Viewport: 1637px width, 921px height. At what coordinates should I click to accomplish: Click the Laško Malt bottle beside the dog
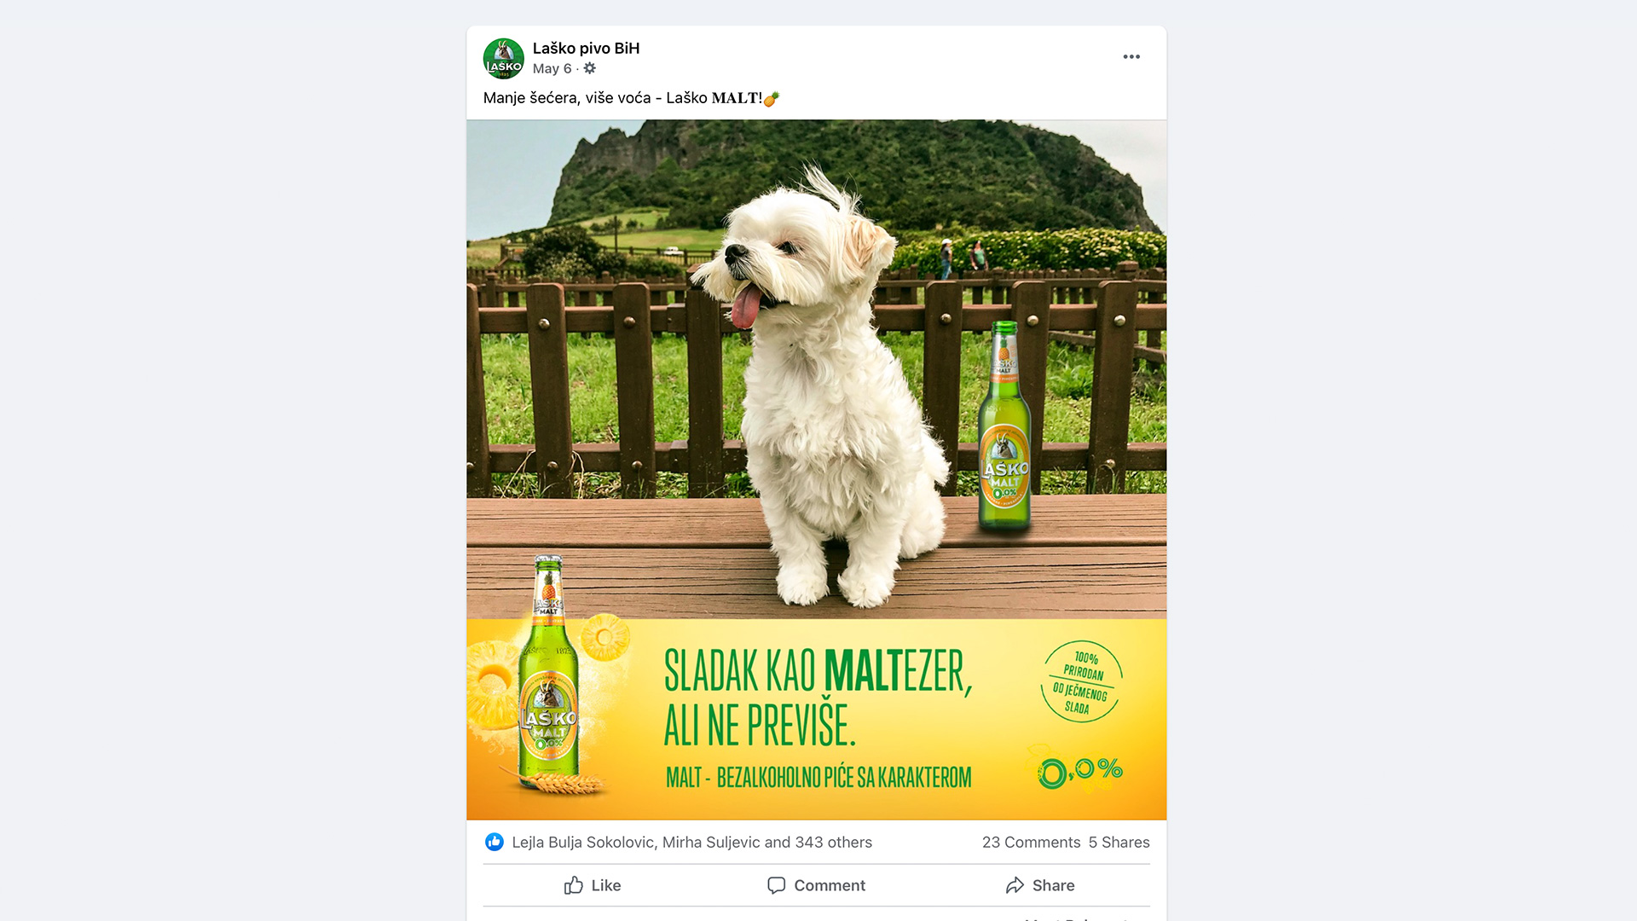pyautogui.click(x=1004, y=426)
